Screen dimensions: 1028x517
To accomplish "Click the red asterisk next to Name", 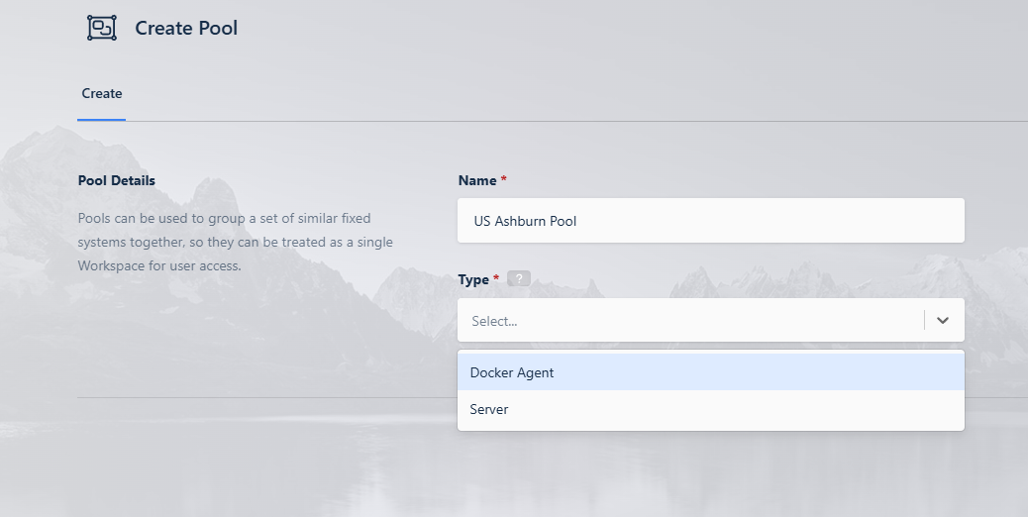I will coord(503,180).
